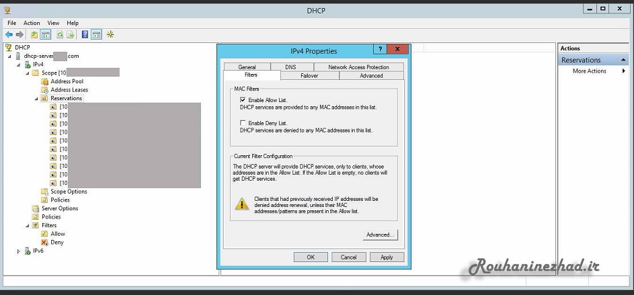Click the Scope folder icon

pyautogui.click(x=36, y=73)
